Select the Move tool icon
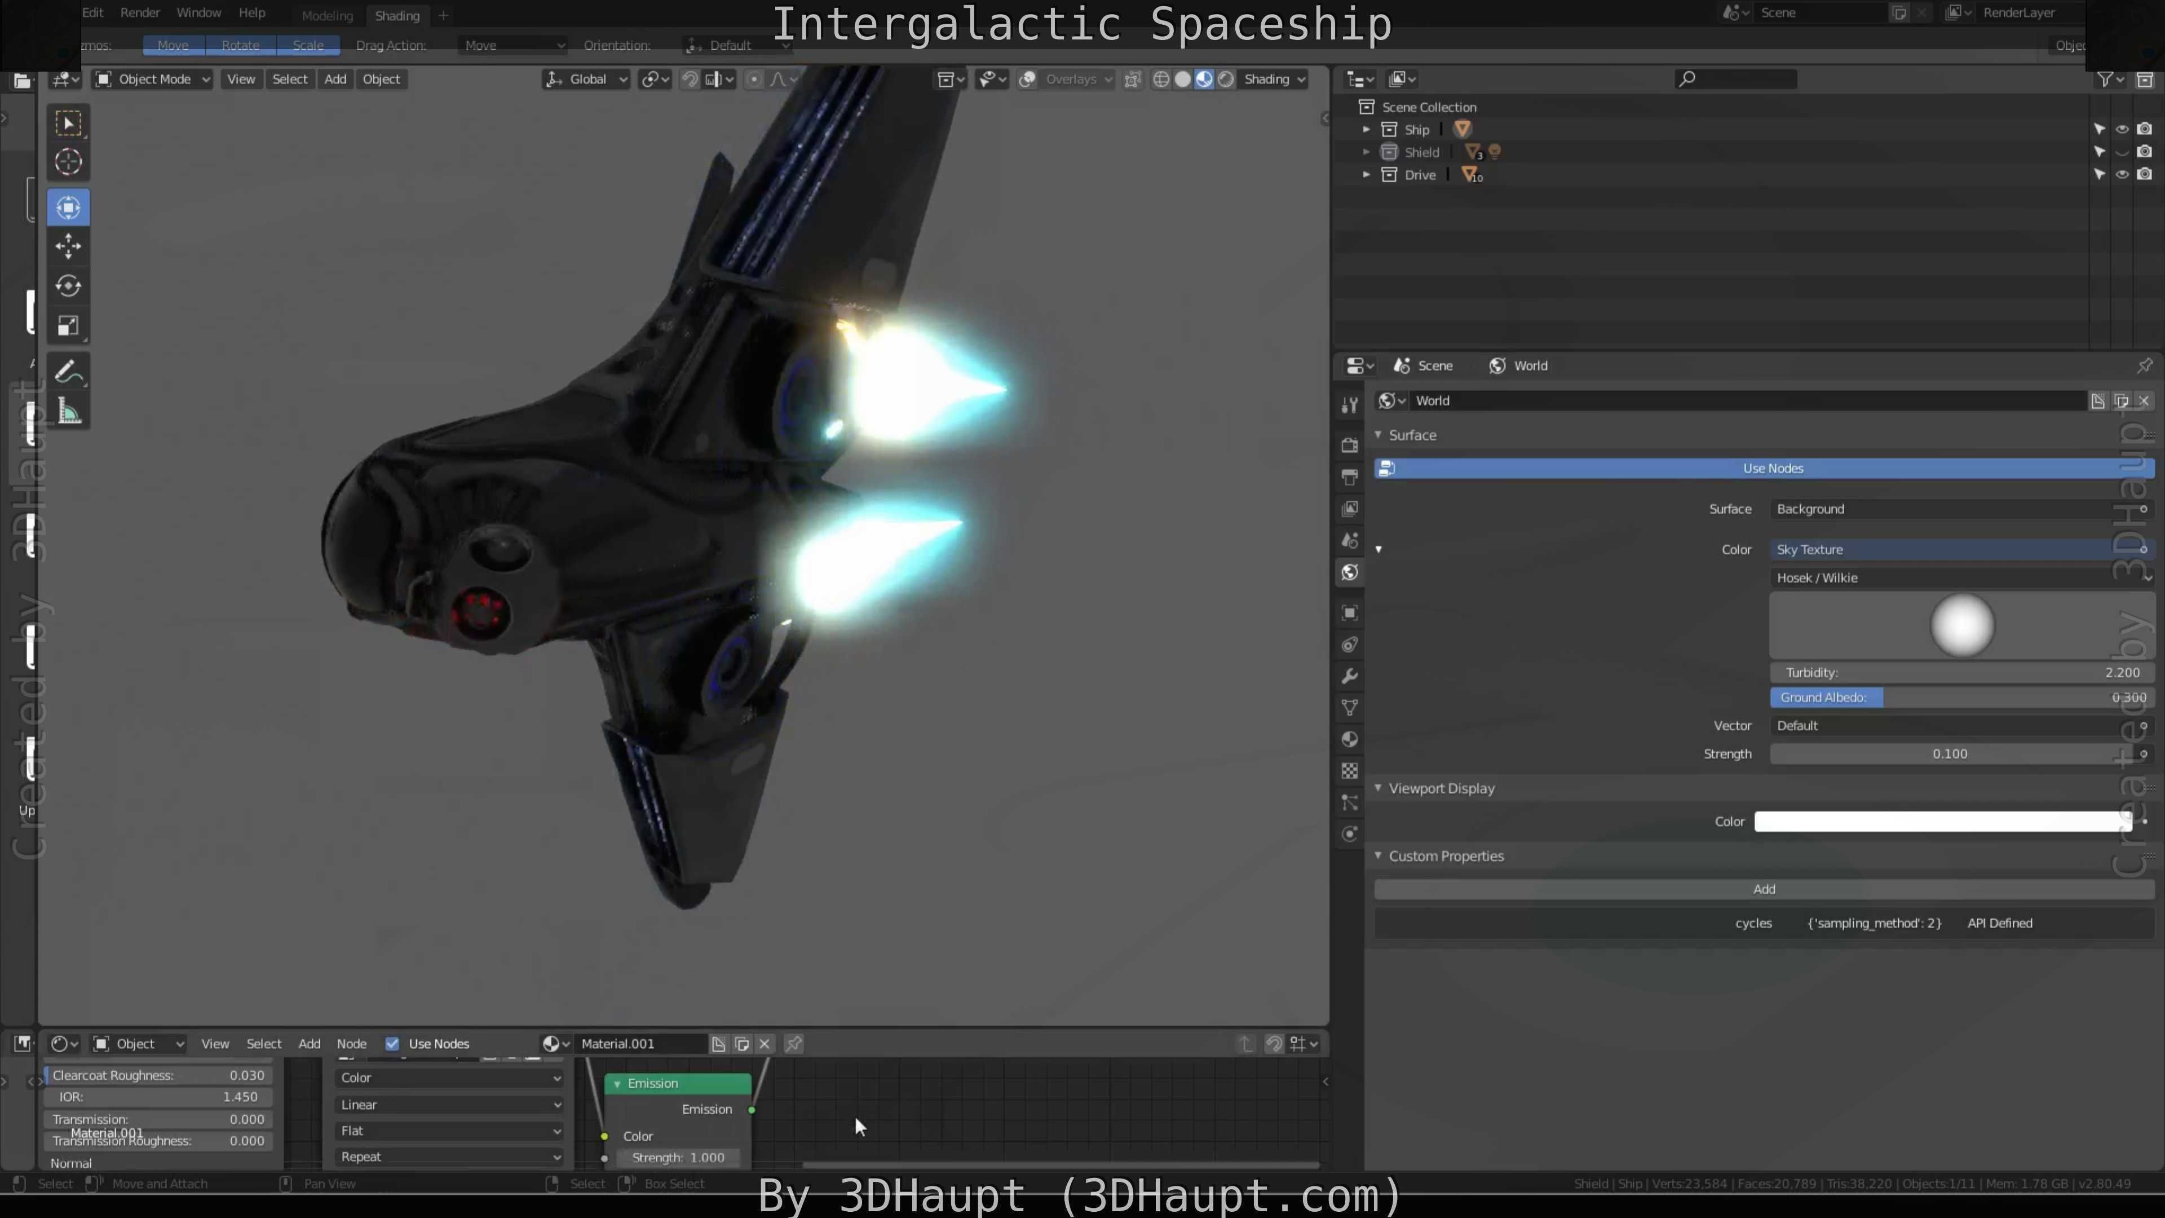 click(x=68, y=246)
